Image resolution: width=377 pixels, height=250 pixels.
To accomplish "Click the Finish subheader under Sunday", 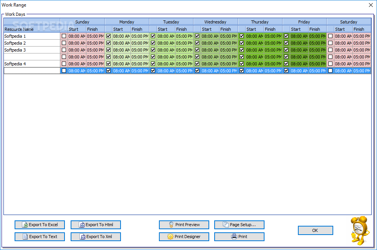I will point(96,29).
